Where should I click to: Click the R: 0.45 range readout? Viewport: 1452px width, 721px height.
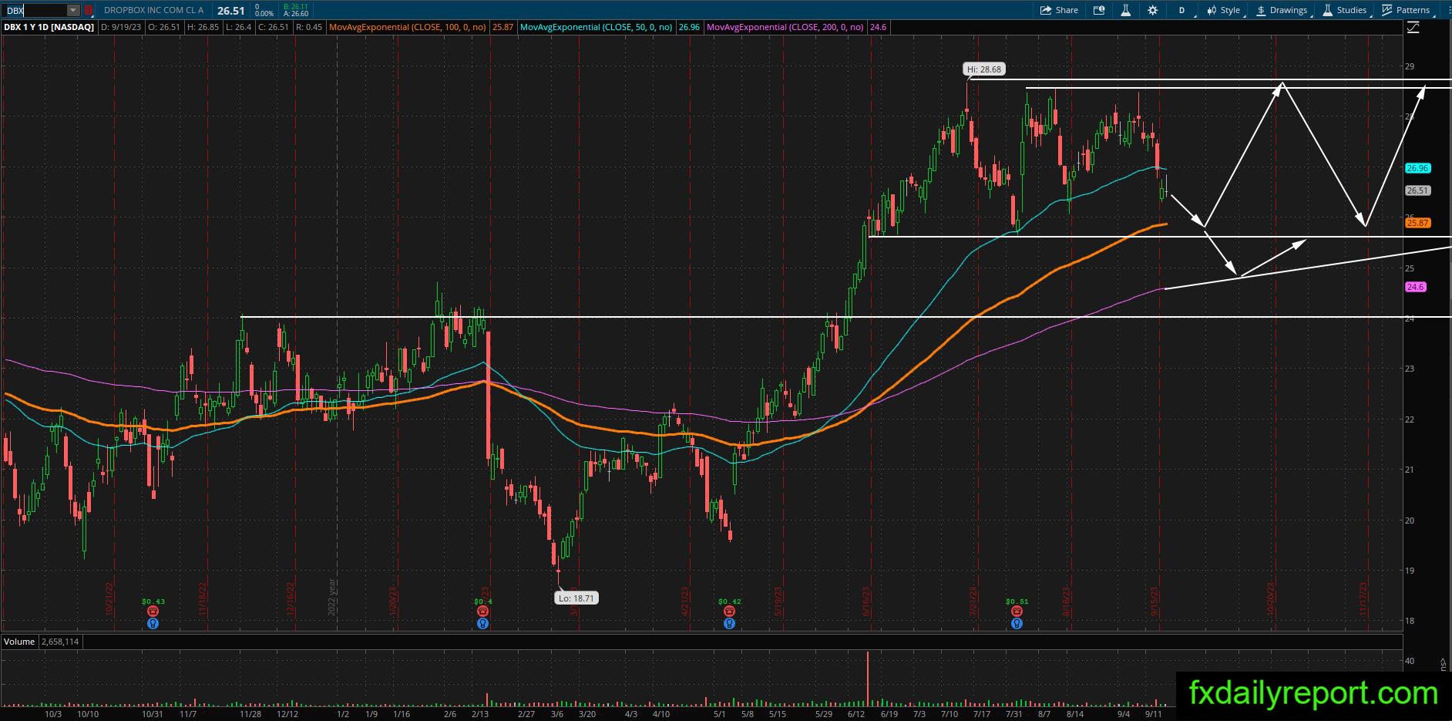[x=308, y=27]
